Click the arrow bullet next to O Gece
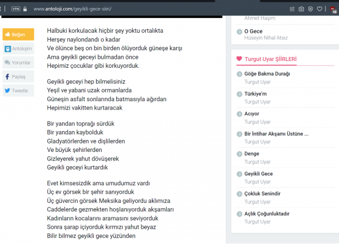The width and height of the screenshot is (339, 244). coord(240,32)
